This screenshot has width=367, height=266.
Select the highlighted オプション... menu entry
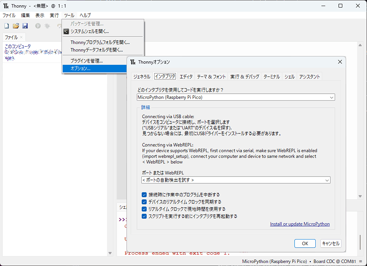click(95, 69)
